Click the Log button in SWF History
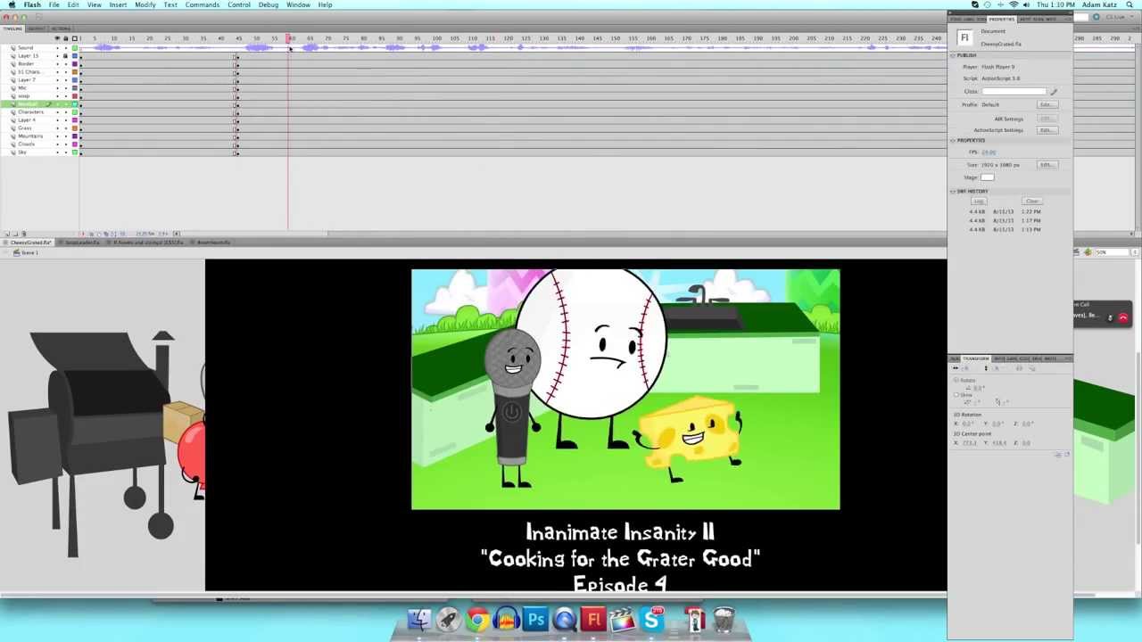The image size is (1142, 642). point(979,202)
